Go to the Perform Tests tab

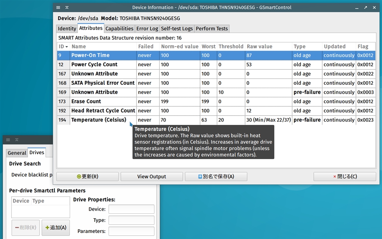pos(212,29)
